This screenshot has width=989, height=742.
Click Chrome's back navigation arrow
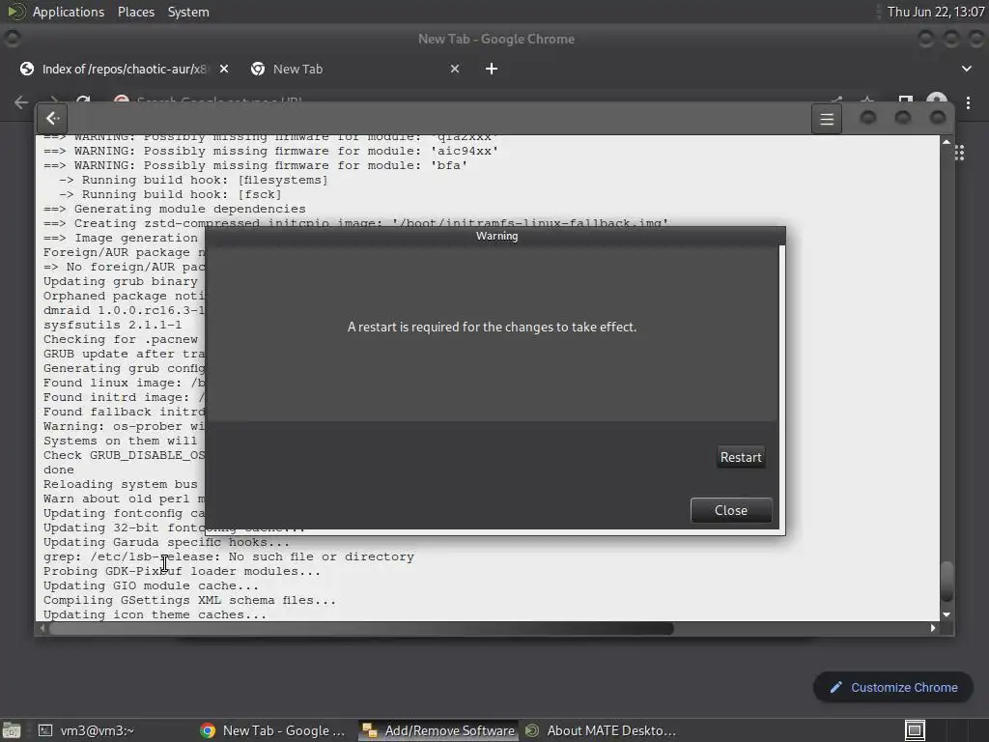[x=21, y=101]
